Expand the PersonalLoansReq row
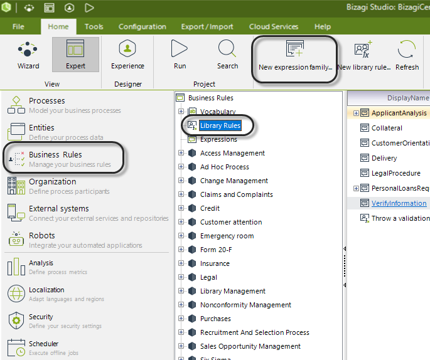The width and height of the screenshot is (430, 360). tap(356, 188)
